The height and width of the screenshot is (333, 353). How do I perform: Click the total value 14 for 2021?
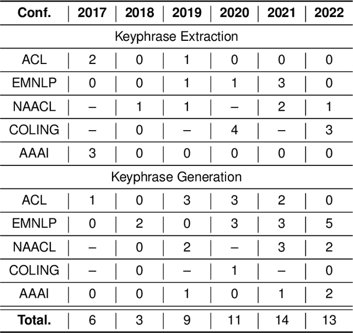[281, 319]
